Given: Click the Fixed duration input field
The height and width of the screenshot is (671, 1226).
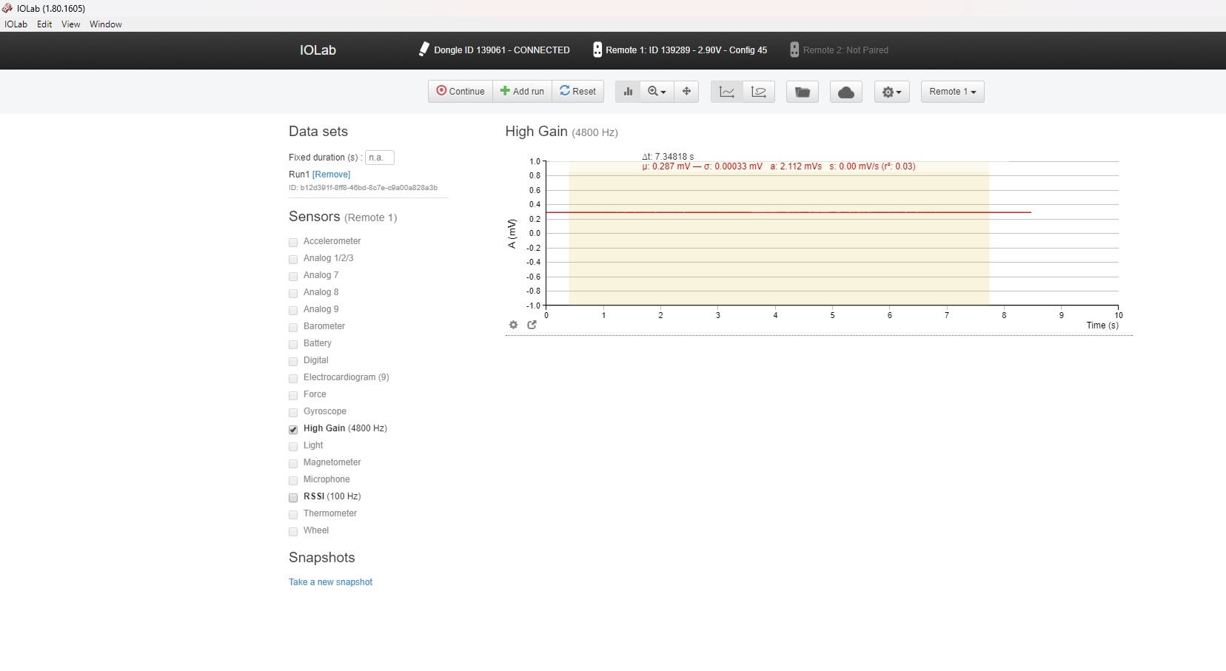Looking at the screenshot, I should 380,157.
